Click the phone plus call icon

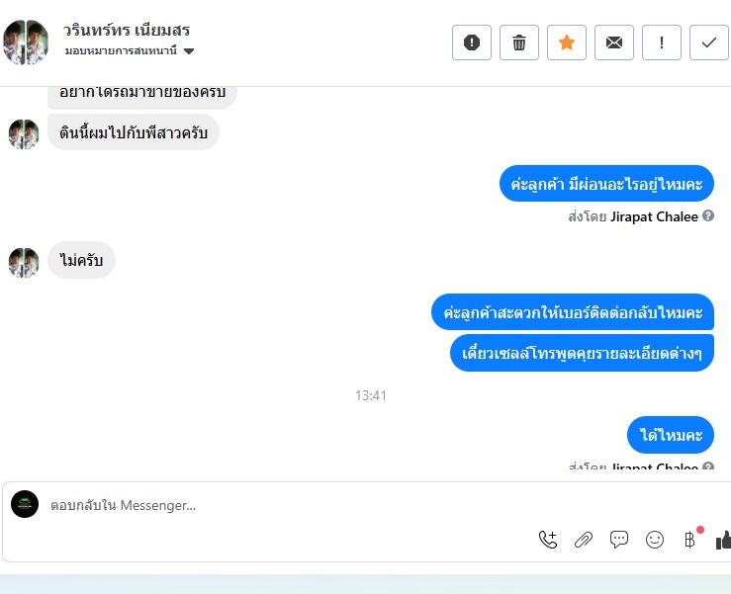[548, 540]
